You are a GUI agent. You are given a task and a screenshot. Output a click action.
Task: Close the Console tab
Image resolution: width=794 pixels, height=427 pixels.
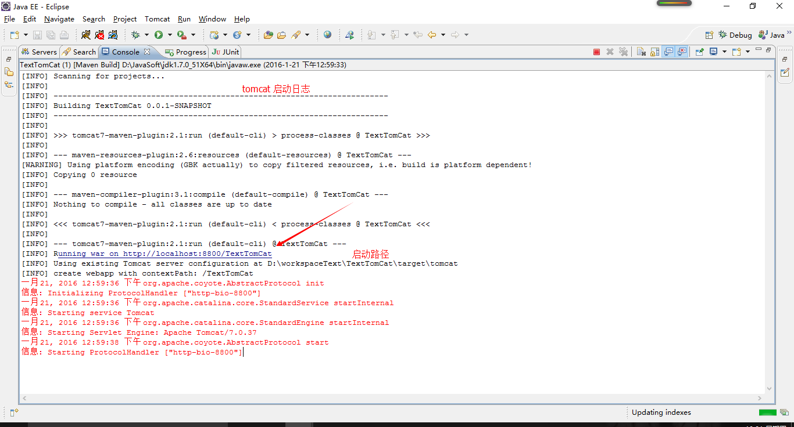pyautogui.click(x=147, y=51)
